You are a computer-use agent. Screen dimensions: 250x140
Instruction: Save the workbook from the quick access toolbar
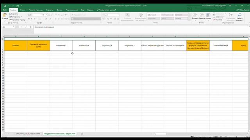[5, 6]
